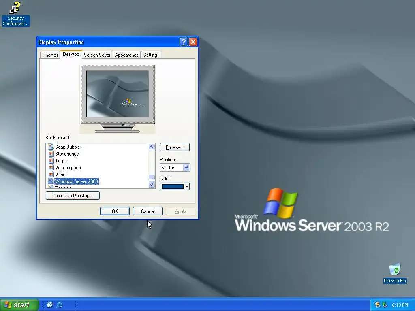Pick the Vortec space background
Screen dimensions: 415x311
pos(68,167)
